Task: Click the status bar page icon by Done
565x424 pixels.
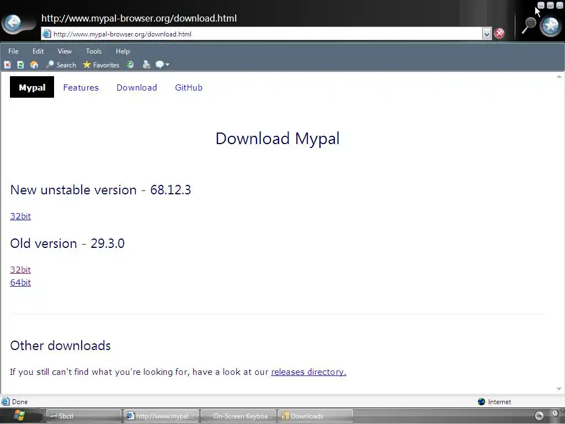Action: 5,402
